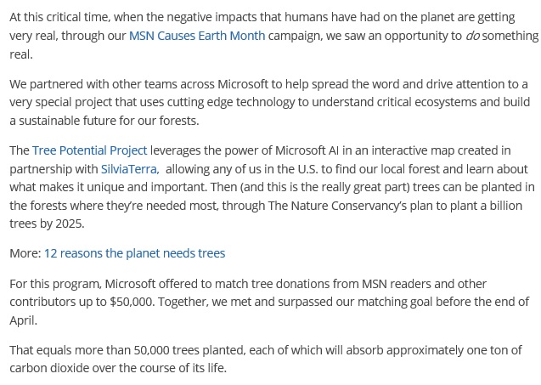Click the word "April."

(23, 320)
